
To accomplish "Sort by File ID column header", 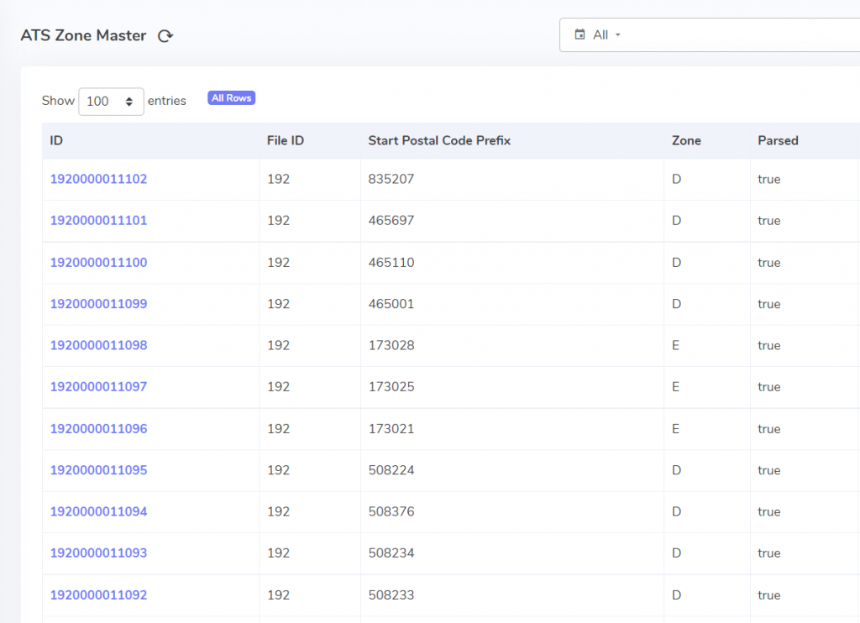I will pyautogui.click(x=286, y=140).
